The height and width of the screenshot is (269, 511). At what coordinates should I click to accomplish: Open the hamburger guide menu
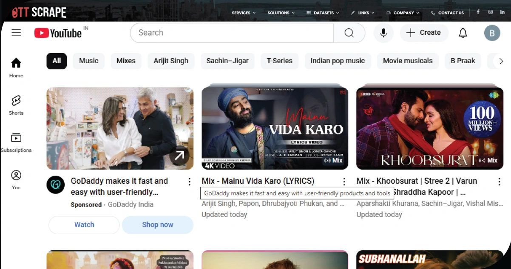point(16,33)
